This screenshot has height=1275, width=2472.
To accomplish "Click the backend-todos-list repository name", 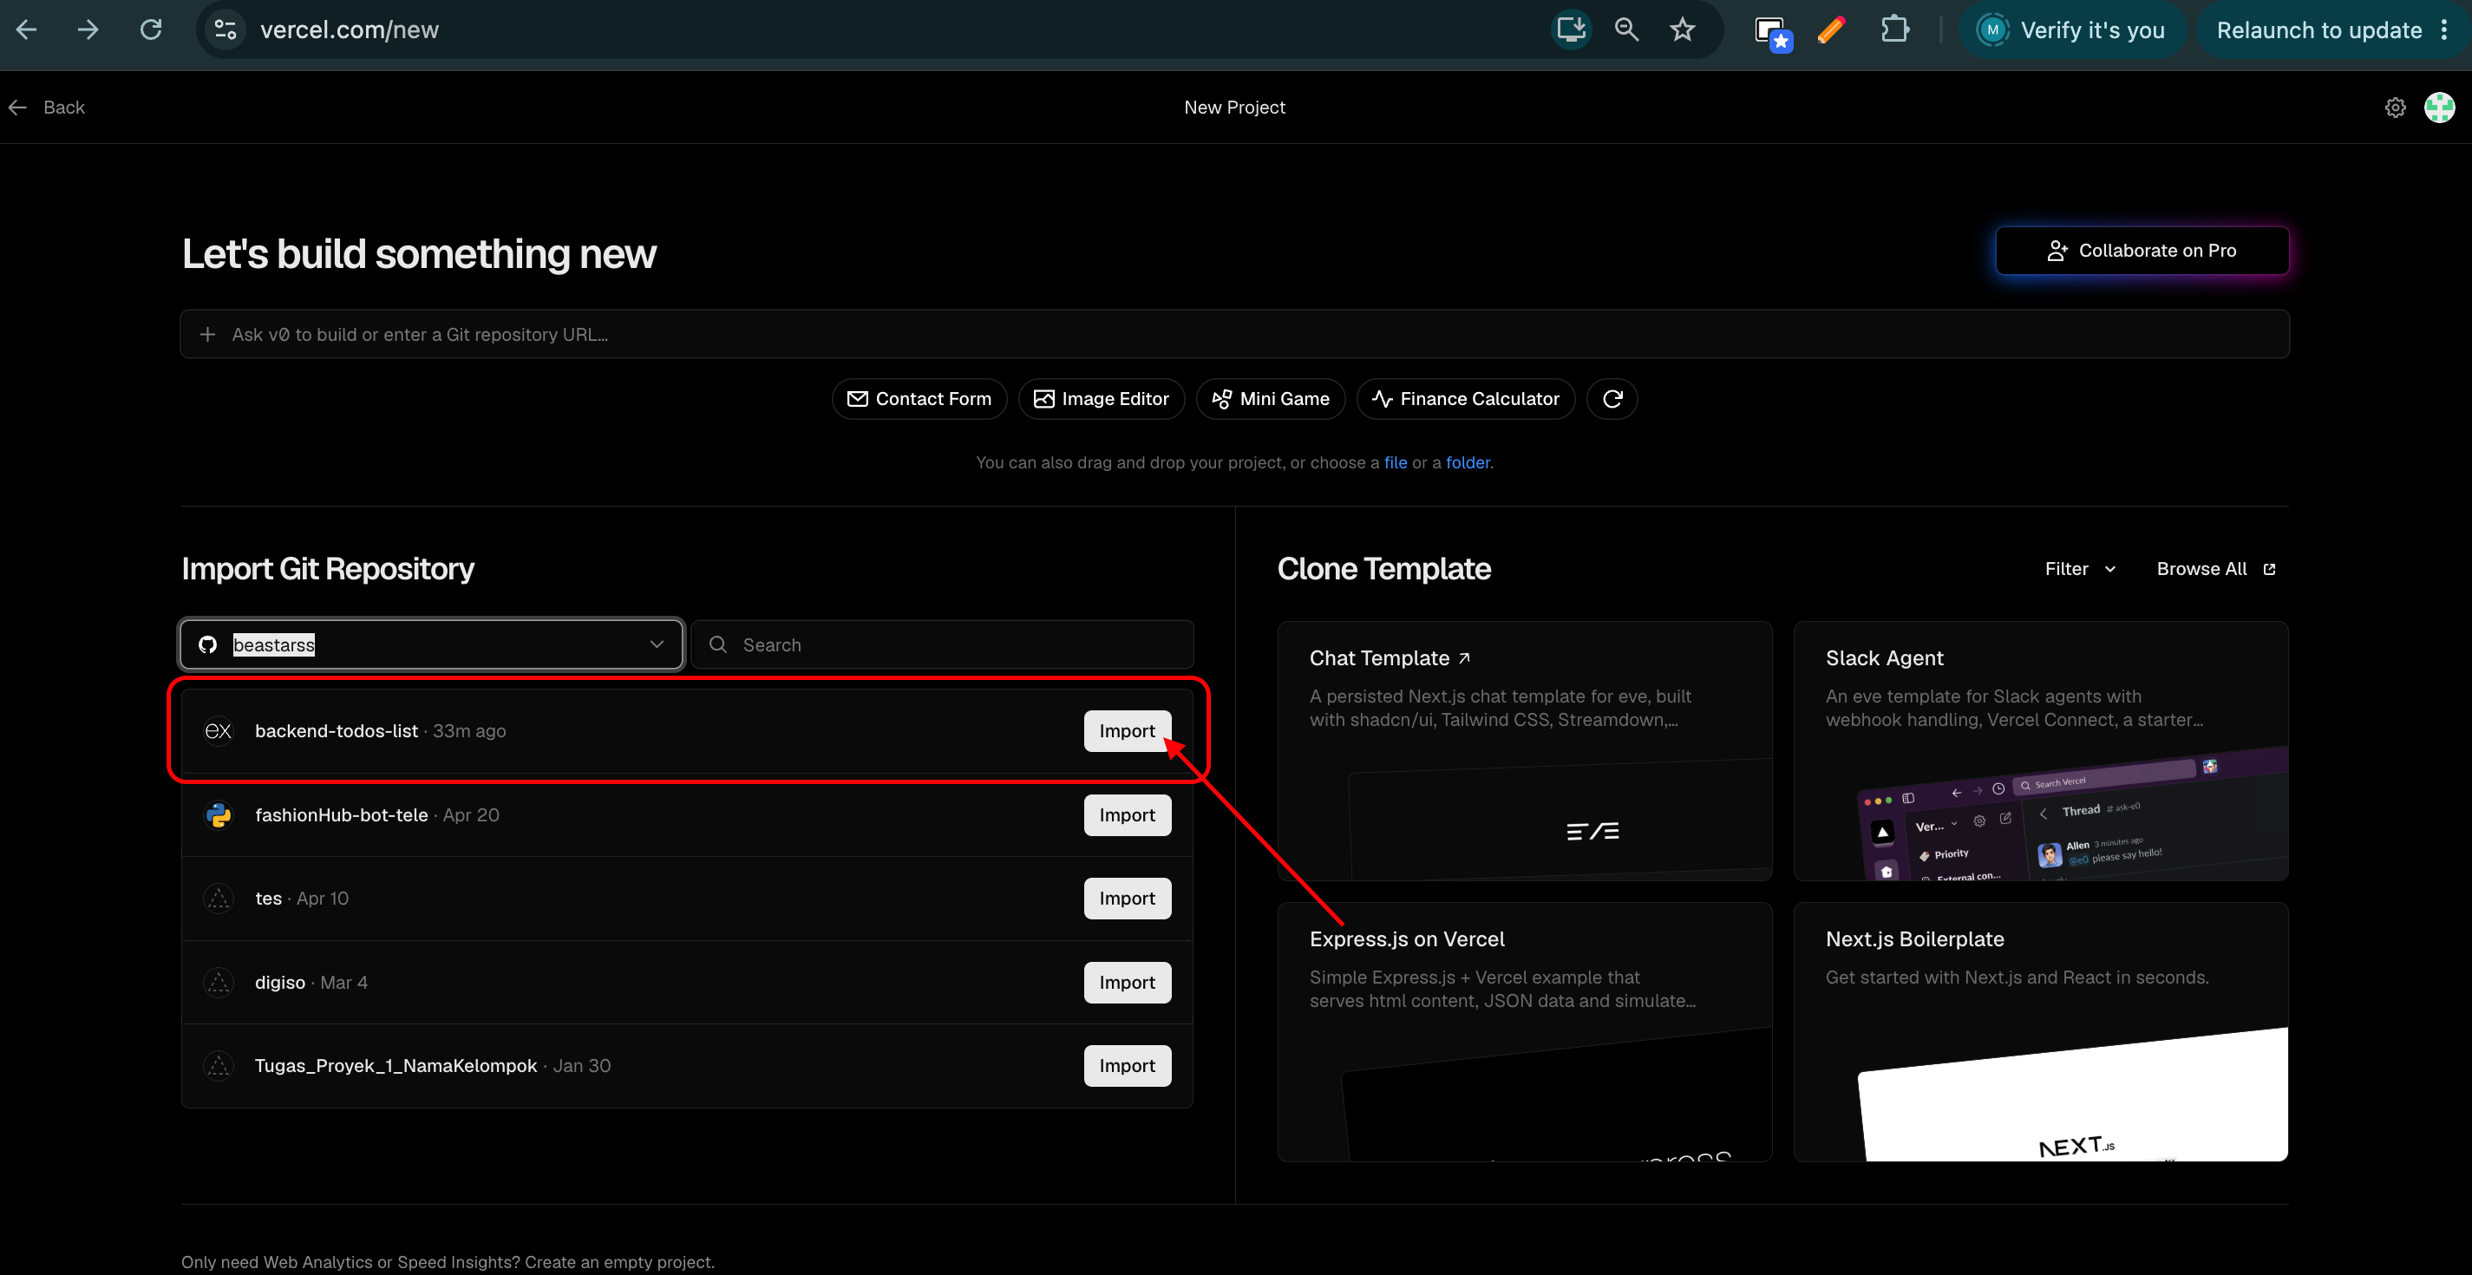I will point(337,731).
